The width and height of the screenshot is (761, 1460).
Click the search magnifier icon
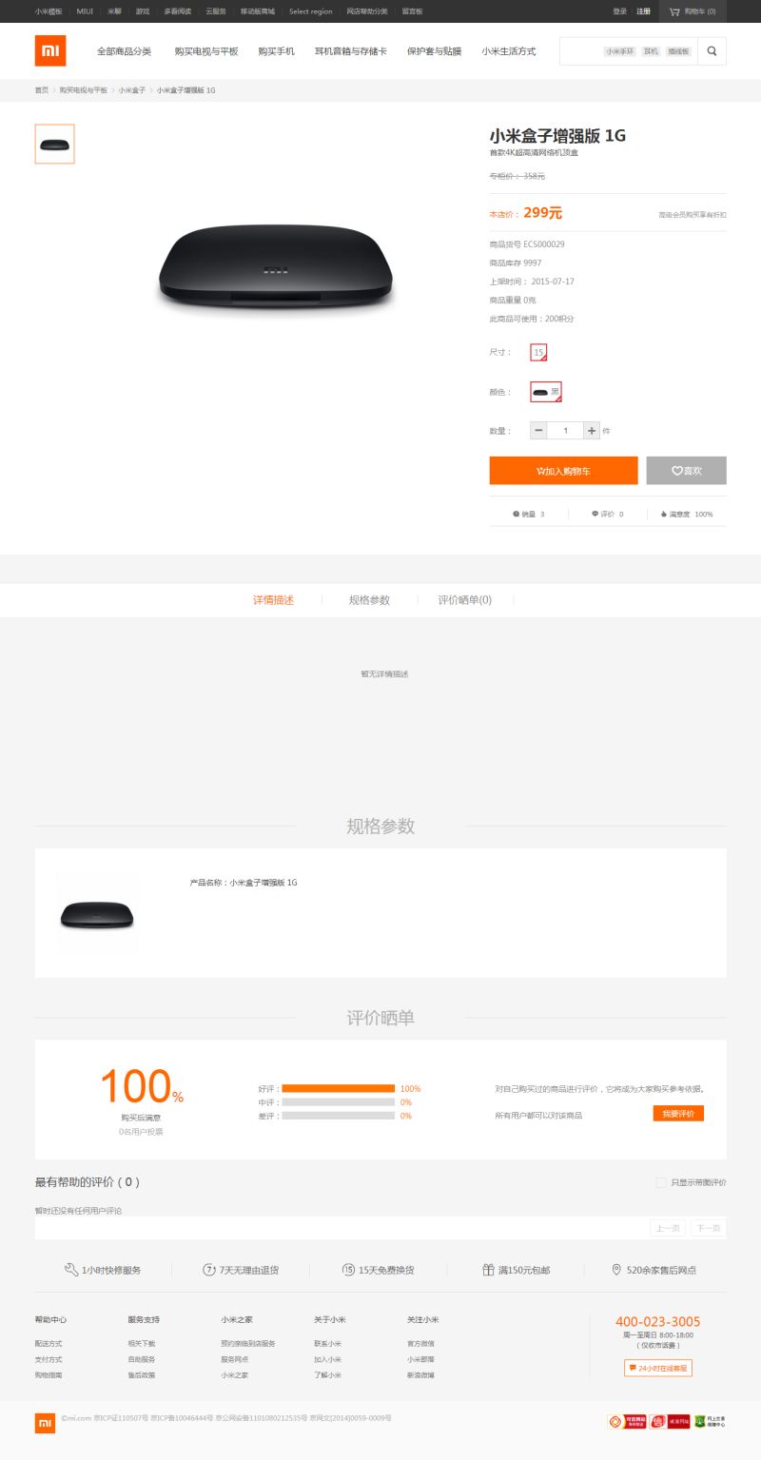pyautogui.click(x=712, y=51)
